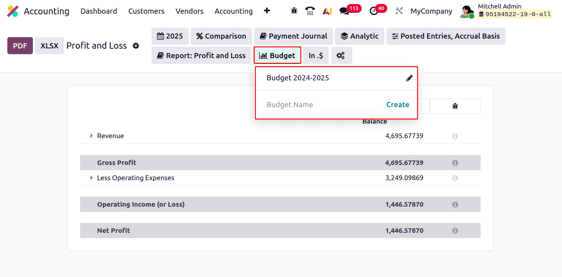
Task: Open the 2025 date filter dropdown
Action: click(170, 36)
